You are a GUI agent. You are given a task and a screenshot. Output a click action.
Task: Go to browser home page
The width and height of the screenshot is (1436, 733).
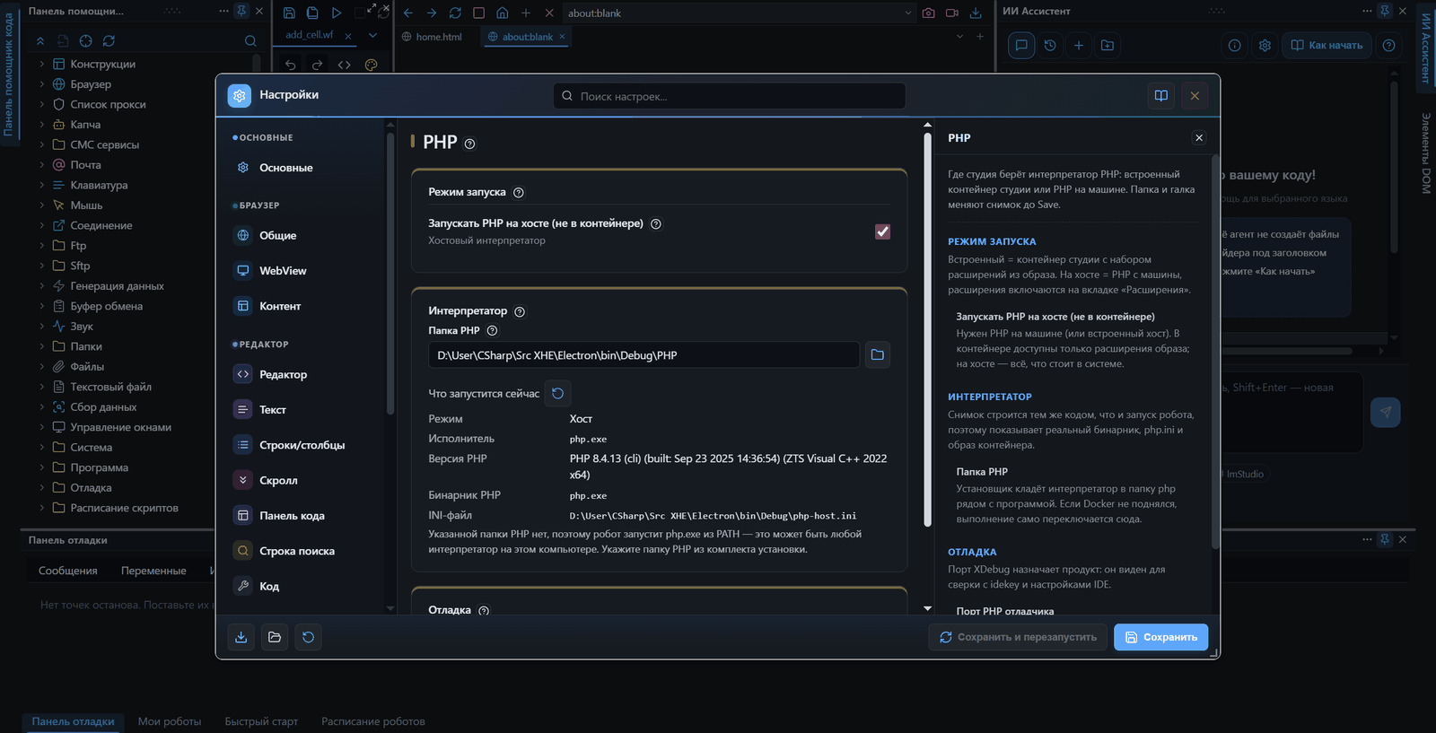503,13
